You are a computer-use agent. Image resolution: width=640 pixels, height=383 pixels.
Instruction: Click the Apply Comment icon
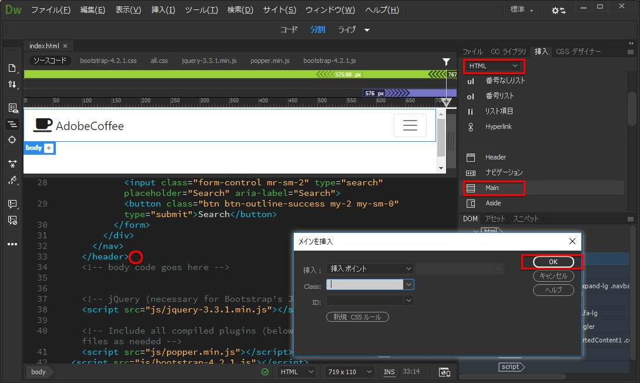point(12,204)
